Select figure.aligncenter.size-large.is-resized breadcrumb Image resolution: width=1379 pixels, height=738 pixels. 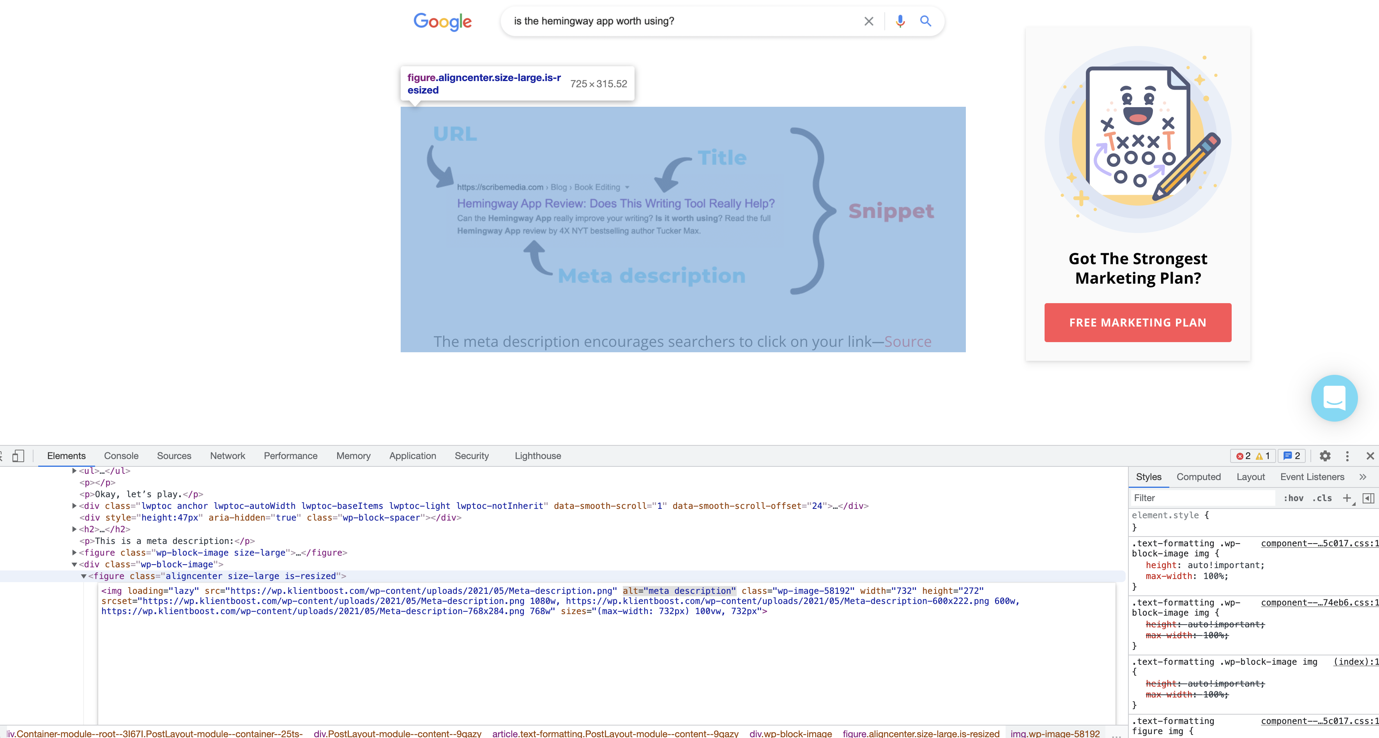(921, 733)
